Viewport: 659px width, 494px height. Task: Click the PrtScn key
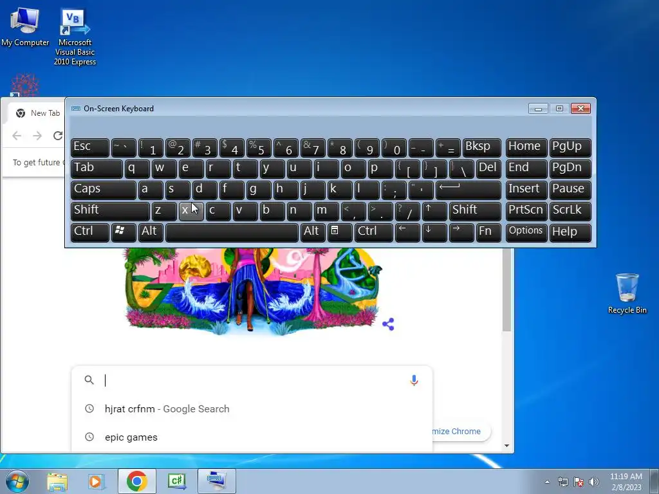526,211
